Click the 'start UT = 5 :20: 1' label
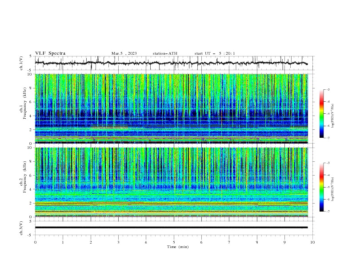The width and height of the screenshot is (352, 272). (215, 53)
